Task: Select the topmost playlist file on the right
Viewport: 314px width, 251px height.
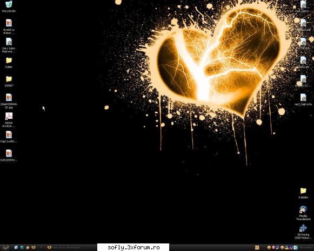Action: click(x=303, y=6)
